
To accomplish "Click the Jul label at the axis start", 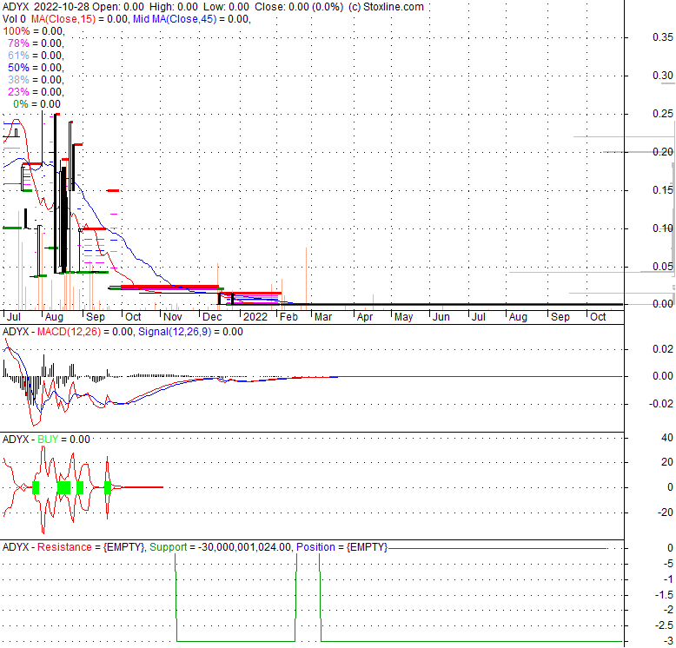I will pos(14,317).
